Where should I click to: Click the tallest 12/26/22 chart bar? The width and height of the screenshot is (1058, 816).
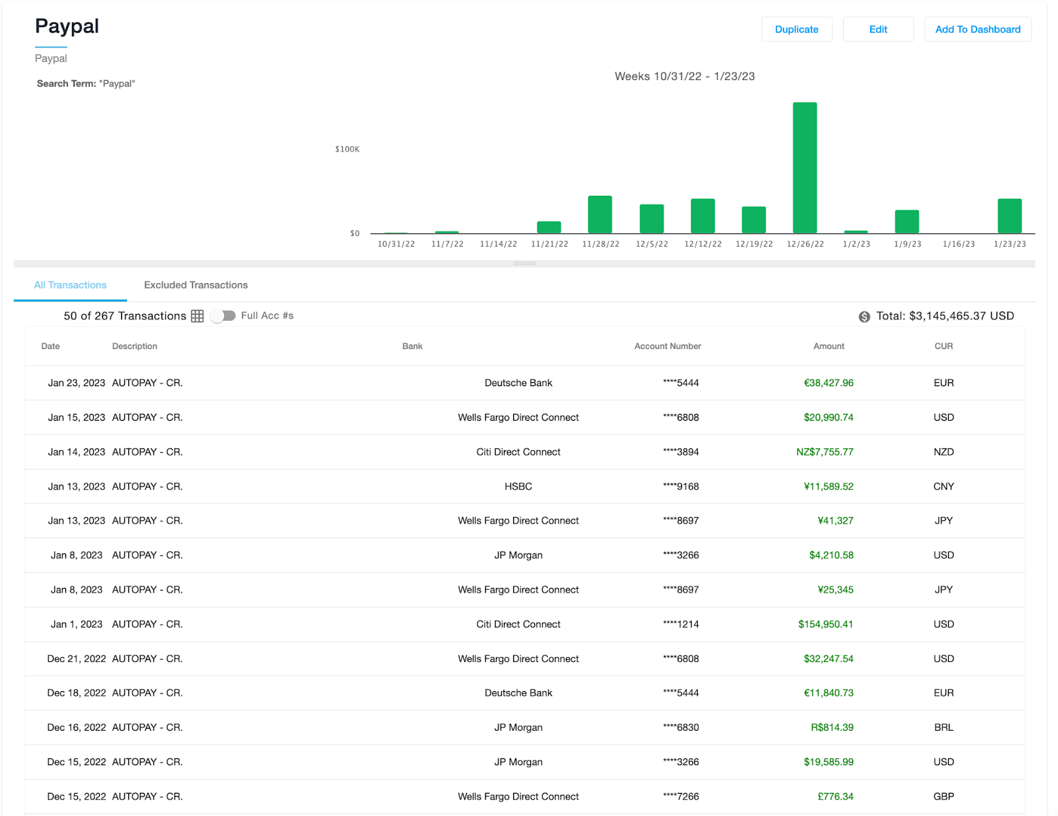click(805, 168)
